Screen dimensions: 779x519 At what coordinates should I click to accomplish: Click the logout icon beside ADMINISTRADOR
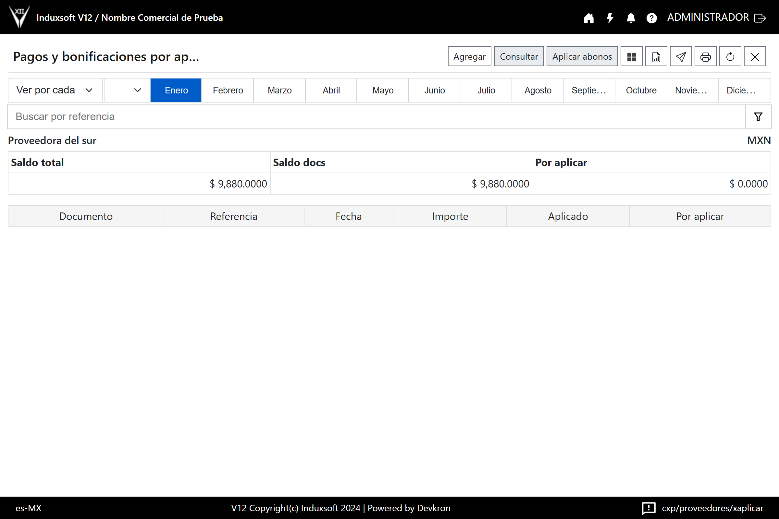(x=760, y=18)
